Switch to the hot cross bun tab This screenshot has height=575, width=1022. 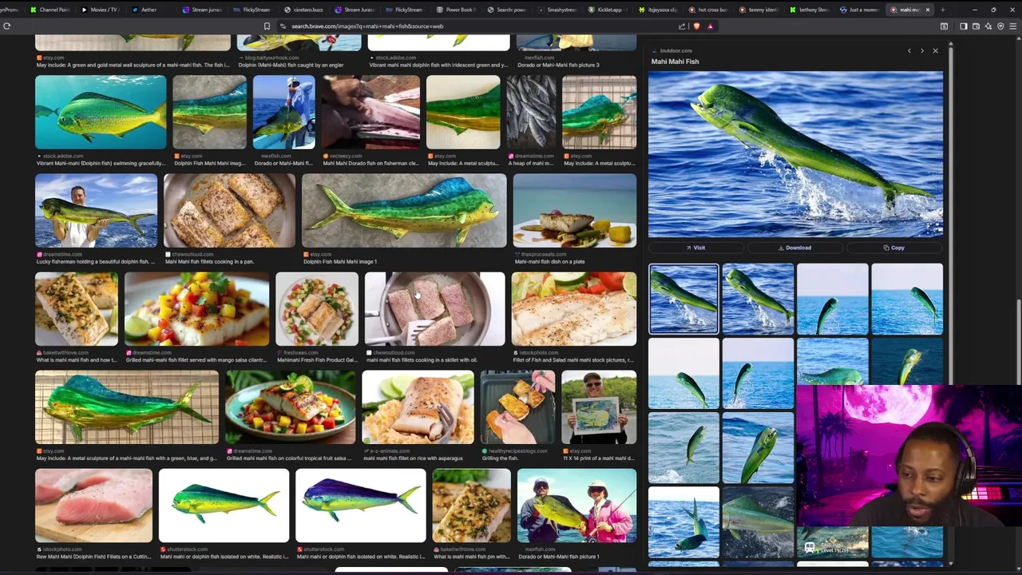[x=709, y=10]
